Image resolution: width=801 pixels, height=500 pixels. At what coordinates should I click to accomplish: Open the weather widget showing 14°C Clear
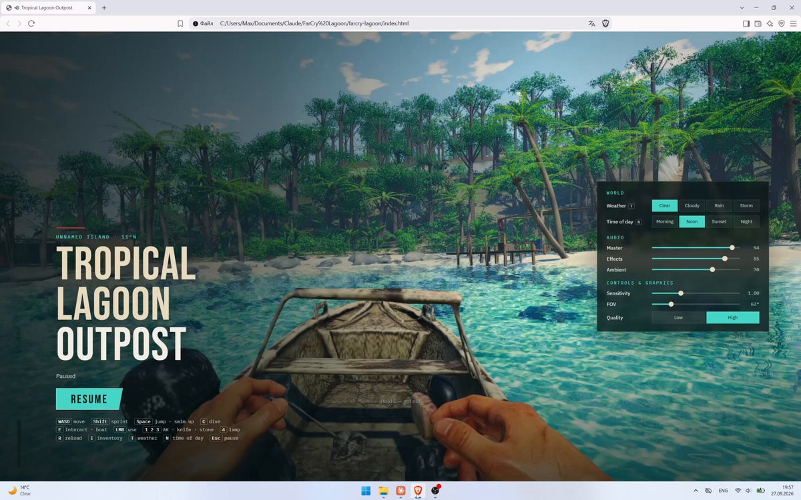(19, 491)
